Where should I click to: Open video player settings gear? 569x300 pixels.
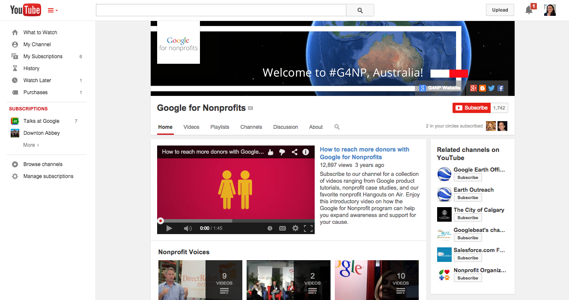[x=295, y=228]
